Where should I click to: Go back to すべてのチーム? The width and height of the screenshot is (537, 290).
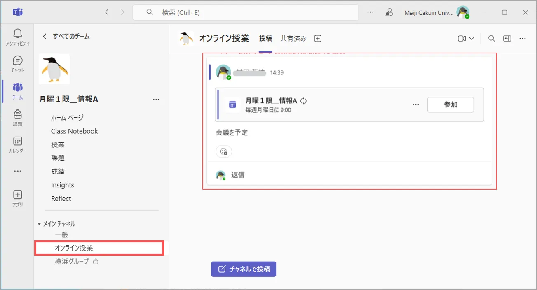(x=66, y=36)
